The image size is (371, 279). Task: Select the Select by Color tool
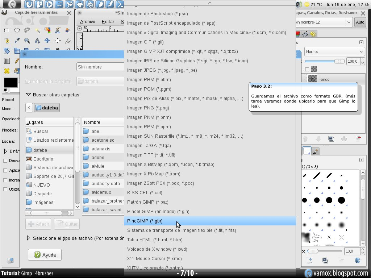(x=47, y=30)
